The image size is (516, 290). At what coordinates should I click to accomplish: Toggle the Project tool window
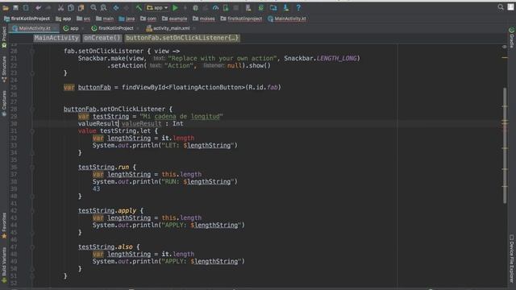(4, 38)
